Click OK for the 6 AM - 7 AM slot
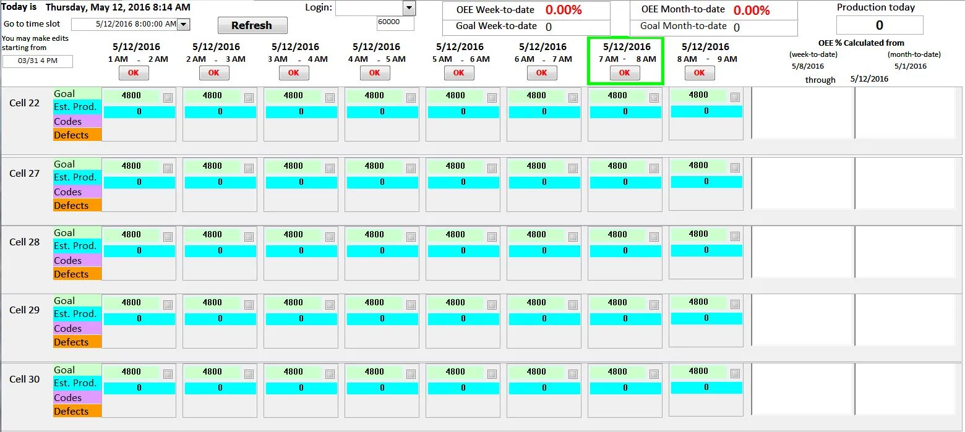Image resolution: width=965 pixels, height=432 pixels. (x=542, y=73)
